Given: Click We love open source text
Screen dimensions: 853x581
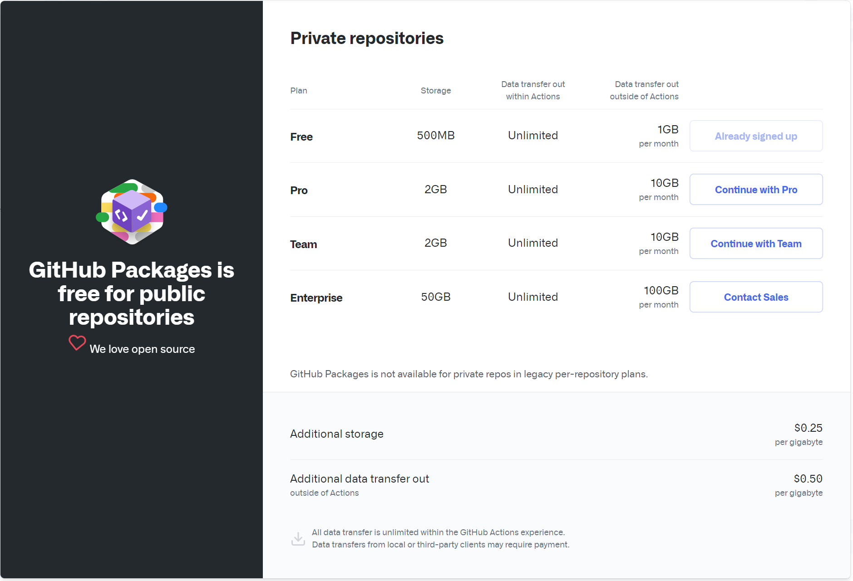Looking at the screenshot, I should [142, 349].
